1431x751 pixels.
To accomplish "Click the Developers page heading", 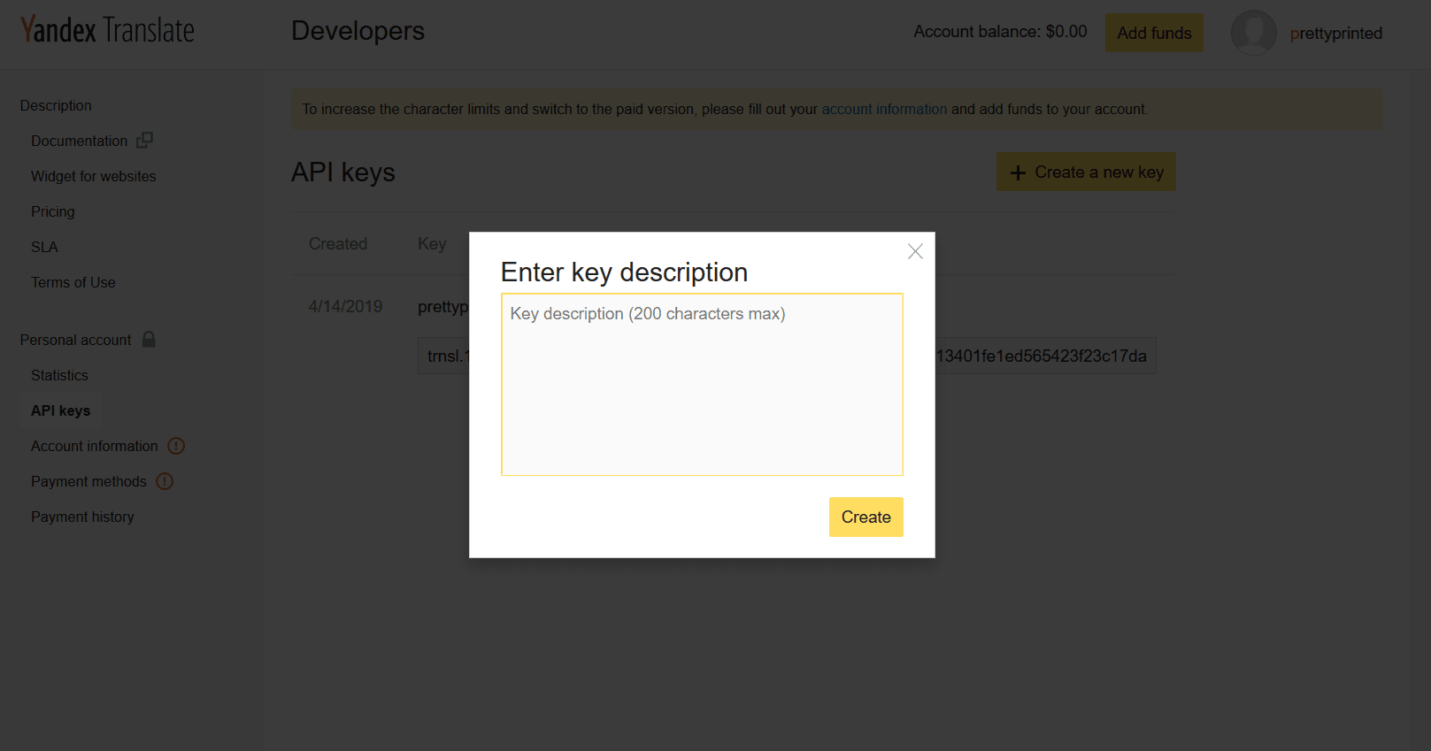I will pos(358,31).
